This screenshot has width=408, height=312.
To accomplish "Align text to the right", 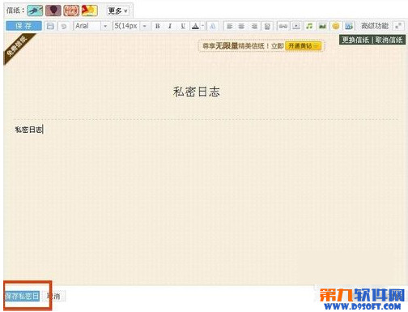I will [x=254, y=26].
